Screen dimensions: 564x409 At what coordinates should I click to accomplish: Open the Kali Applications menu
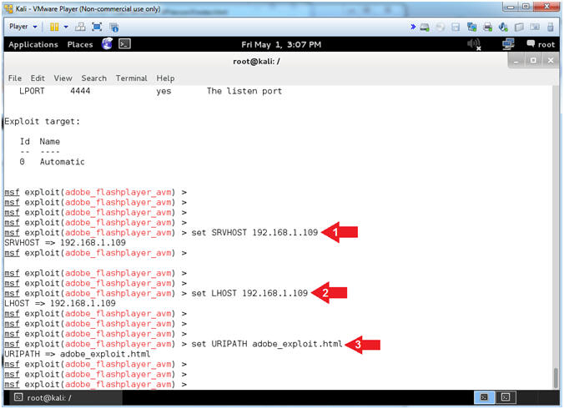33,44
